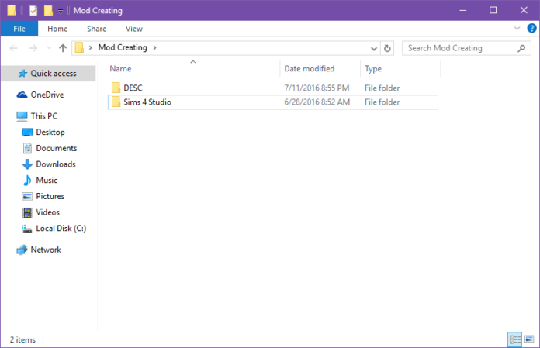The height and width of the screenshot is (348, 540).
Task: Click the Properties quick access toolbar icon
Action: [33, 11]
